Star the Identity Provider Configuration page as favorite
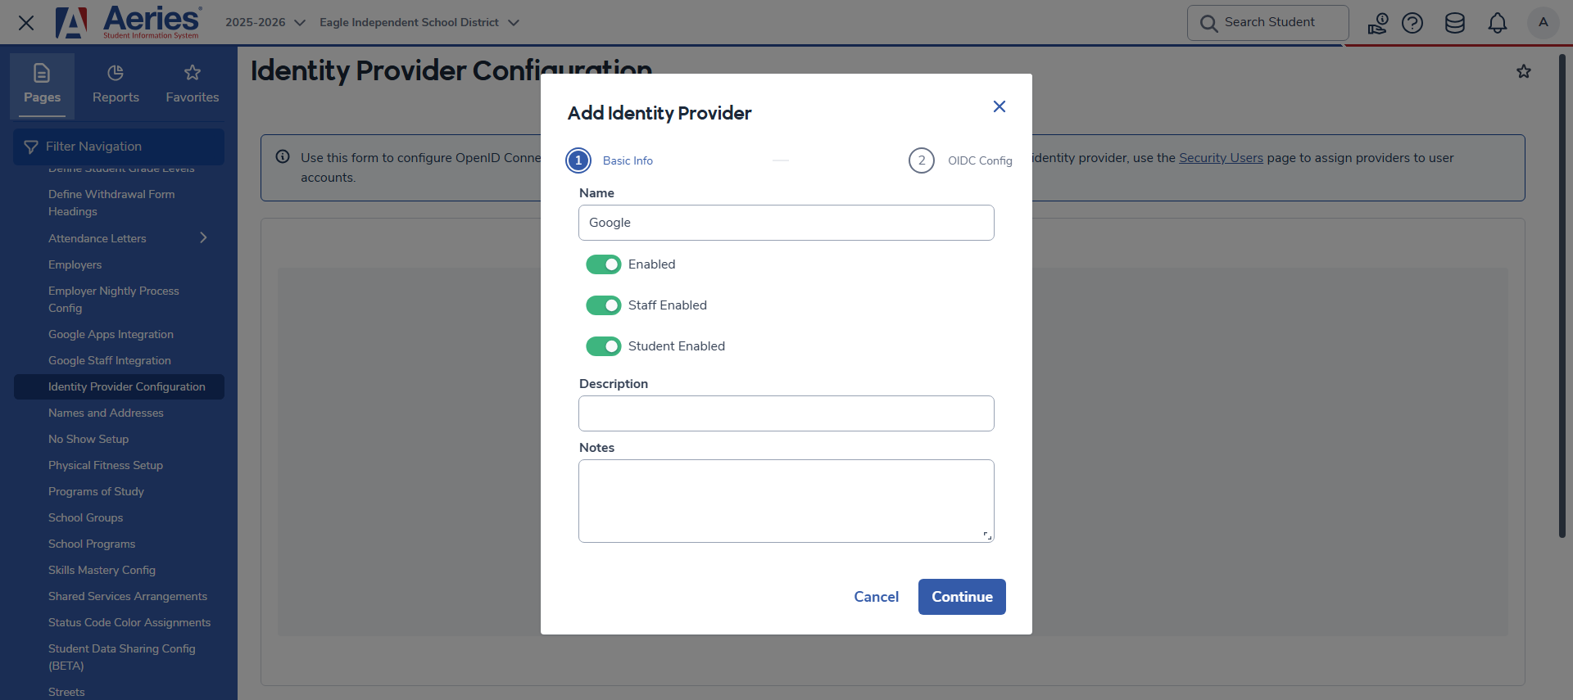This screenshot has width=1573, height=700. click(1524, 71)
